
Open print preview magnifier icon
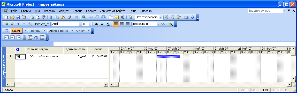(x=38, y=17)
